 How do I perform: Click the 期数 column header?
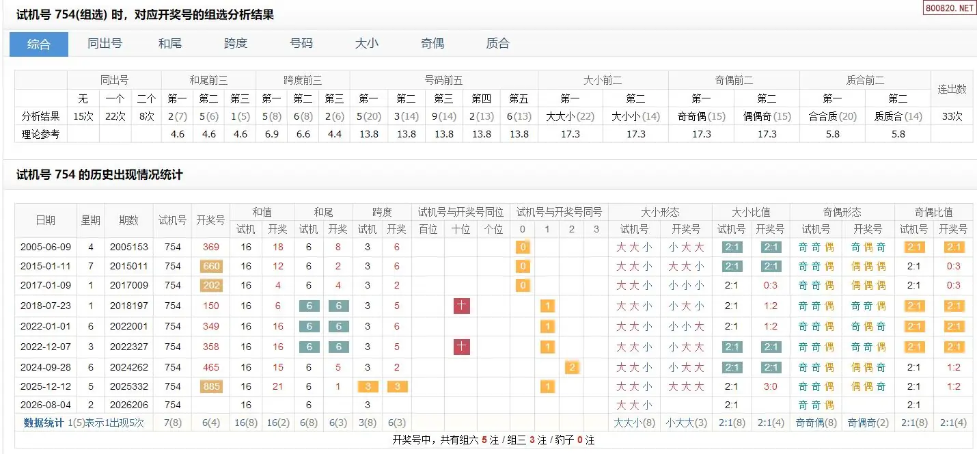point(128,220)
